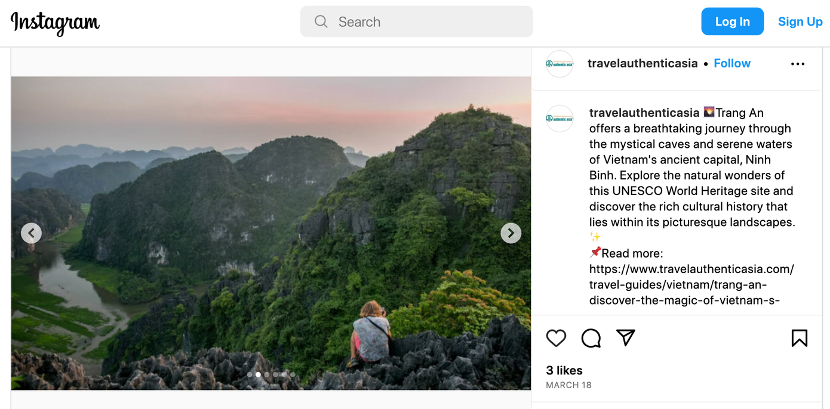Select the second carousel indicator dot
This screenshot has width=830, height=409.
(258, 374)
